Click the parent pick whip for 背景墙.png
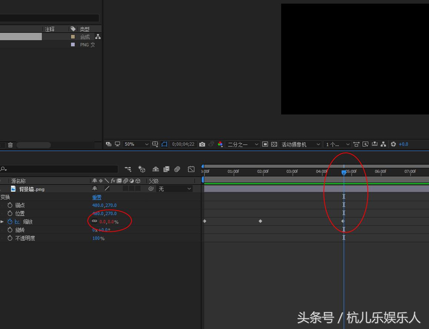 click(x=152, y=189)
